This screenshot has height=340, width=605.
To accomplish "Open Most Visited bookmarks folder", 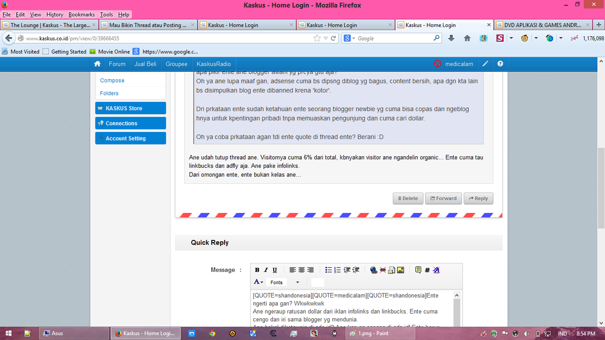I will pyautogui.click(x=21, y=51).
